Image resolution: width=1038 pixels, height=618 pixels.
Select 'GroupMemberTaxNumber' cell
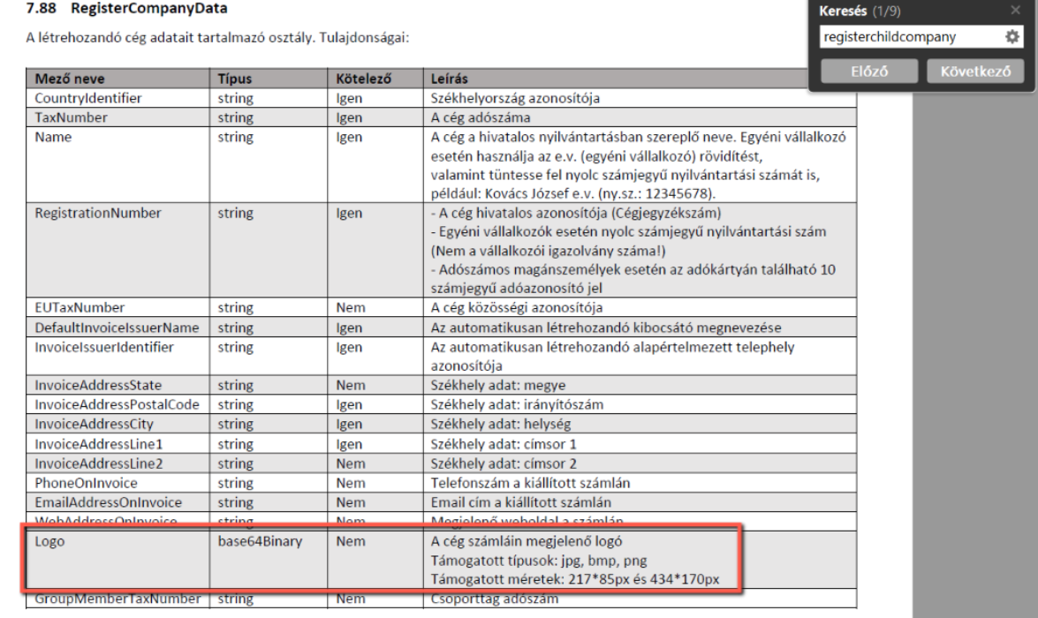[x=117, y=599]
